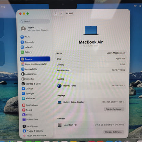Viewport: 142px width, 142px height.
Task: Open the Lock Screen icon
Action: [x=24, y=126]
